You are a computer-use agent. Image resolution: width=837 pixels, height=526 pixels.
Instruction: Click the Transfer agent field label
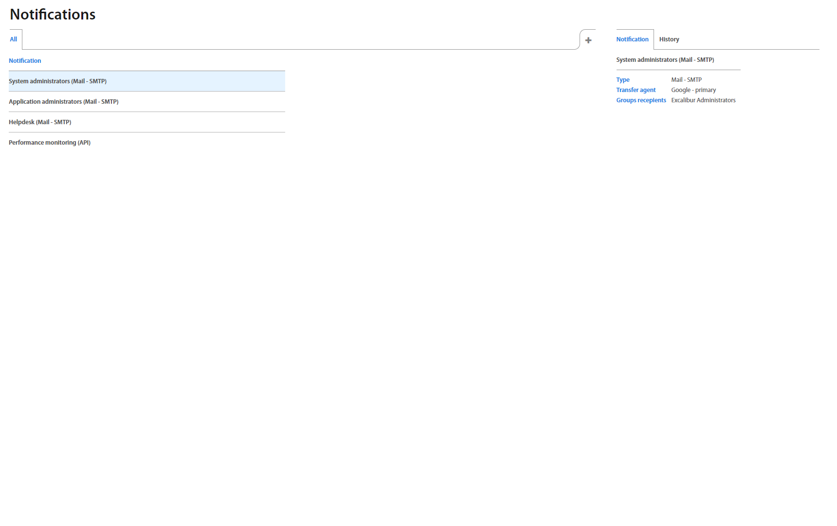636,90
